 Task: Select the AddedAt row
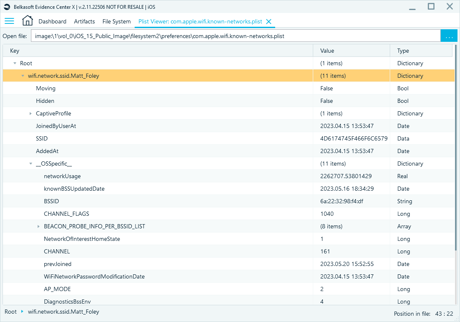(228, 151)
